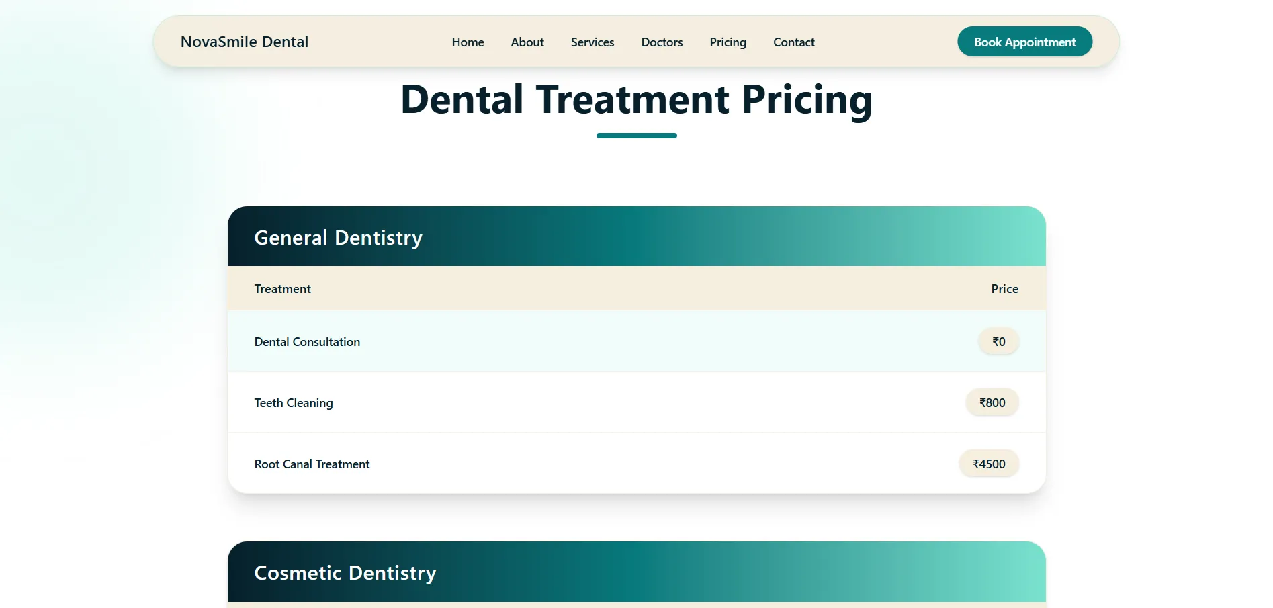The image size is (1273, 608).
Task: Click the NovaSmile Dental logo text
Action: click(x=245, y=42)
